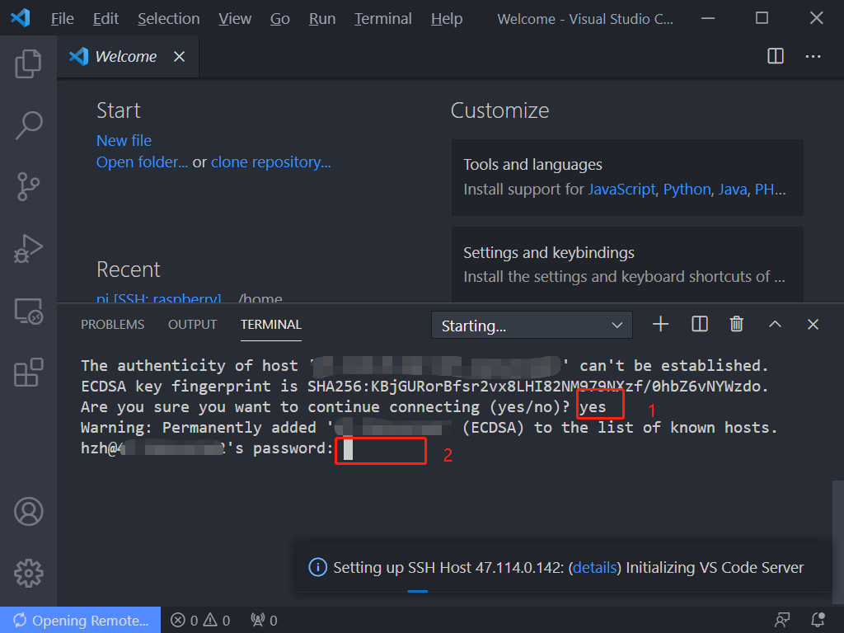The image size is (844, 633).
Task: Click the Customize heading
Action: coord(499,110)
